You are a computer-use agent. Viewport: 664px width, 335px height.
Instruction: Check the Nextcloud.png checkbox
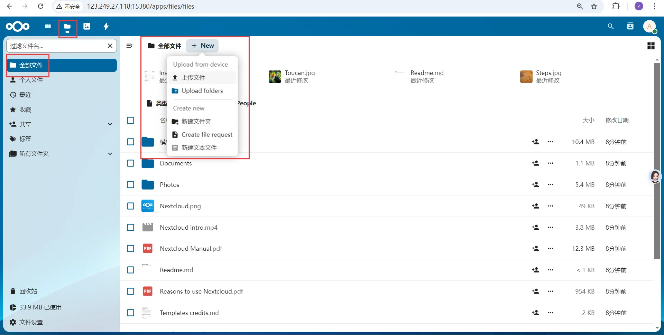tap(131, 206)
